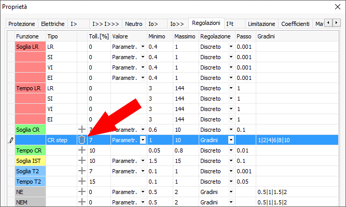Screen dimensions: 346x207
Task: Select Gradini 0.5|1|1.5|2 in NE row
Action: (297, 192)
